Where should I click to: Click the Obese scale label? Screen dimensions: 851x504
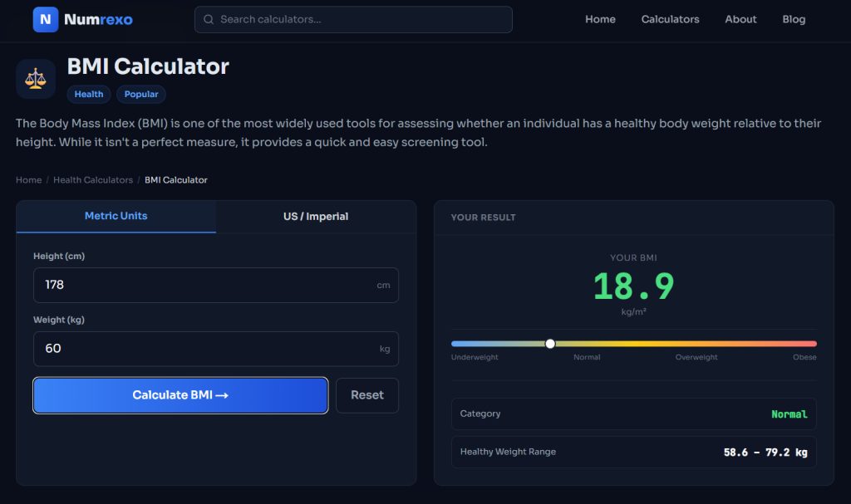[x=804, y=358]
